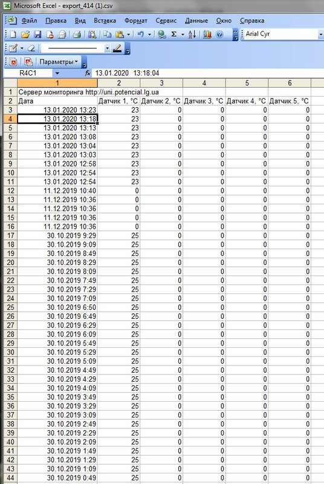Open the Paste options dropdown arrow
The image size is (324, 484).
coord(128,34)
